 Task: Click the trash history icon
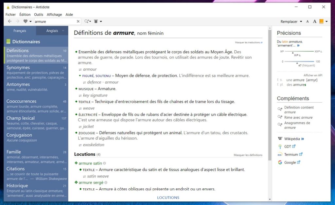click(x=96, y=21)
